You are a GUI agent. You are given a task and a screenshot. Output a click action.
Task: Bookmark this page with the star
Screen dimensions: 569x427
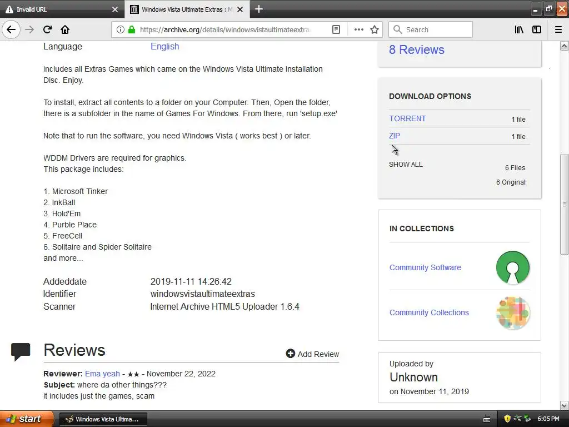pyautogui.click(x=375, y=29)
